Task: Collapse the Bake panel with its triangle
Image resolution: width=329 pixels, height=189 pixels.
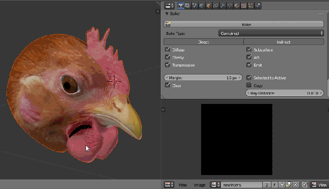Action: point(167,14)
